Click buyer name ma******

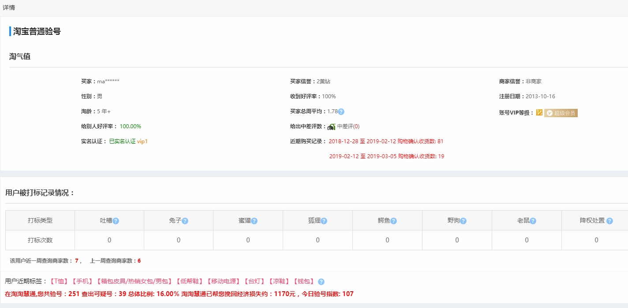pyautogui.click(x=108, y=82)
